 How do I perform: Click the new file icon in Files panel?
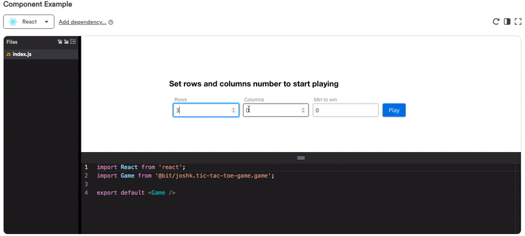(60, 42)
